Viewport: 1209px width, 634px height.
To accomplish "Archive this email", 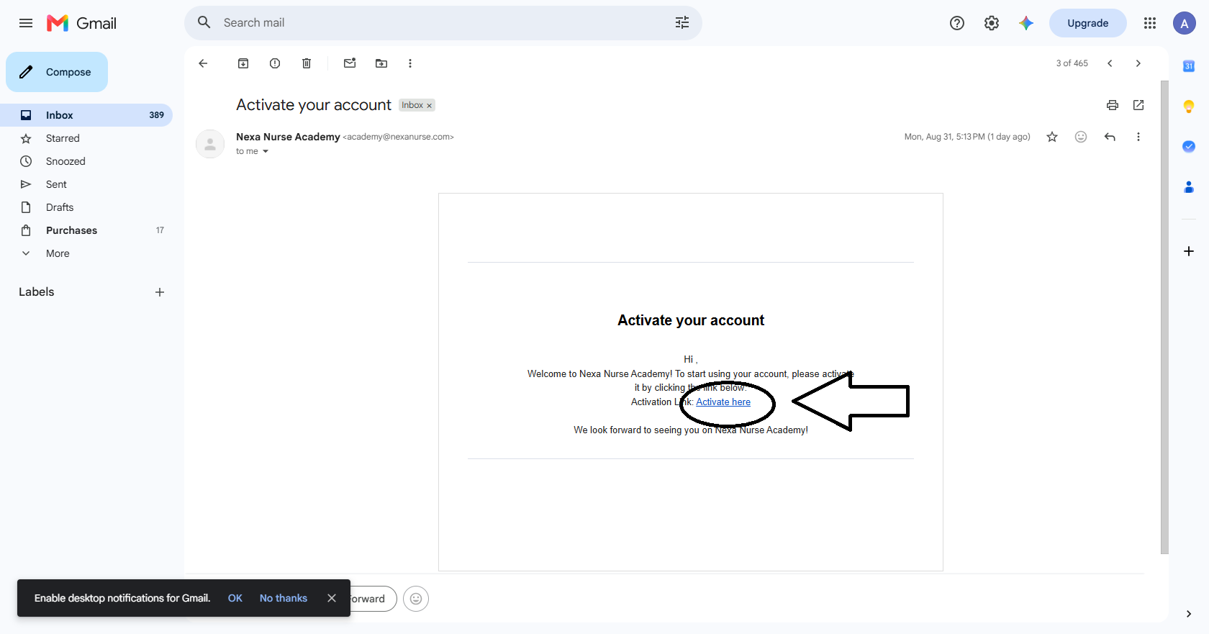I will [243, 63].
